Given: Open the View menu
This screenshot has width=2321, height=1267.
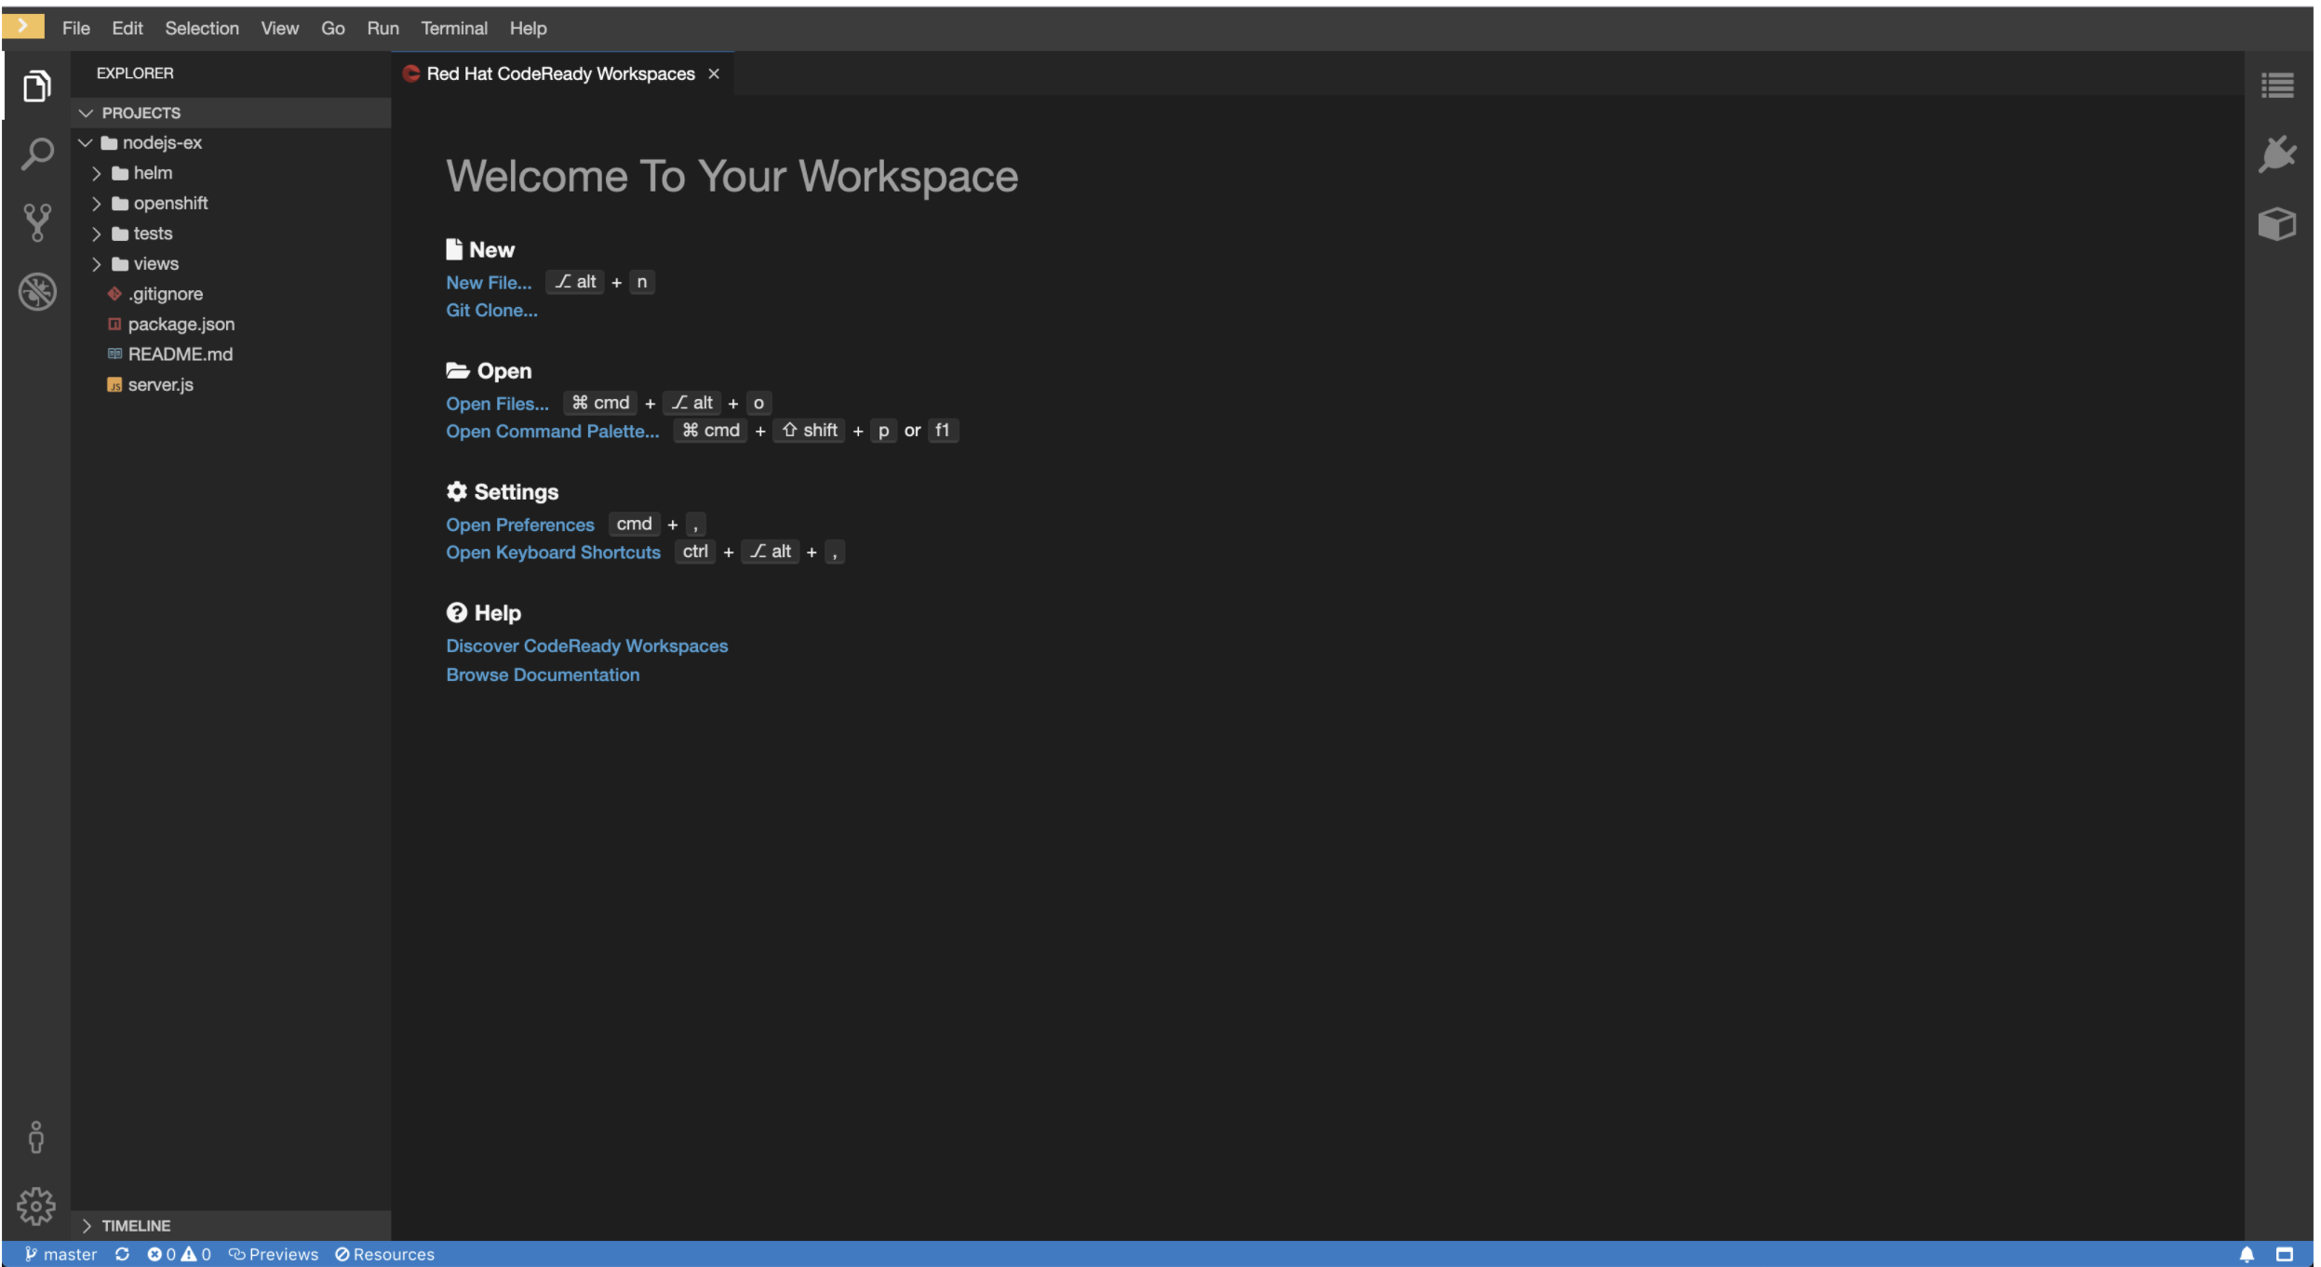Looking at the screenshot, I should pyautogui.click(x=279, y=28).
